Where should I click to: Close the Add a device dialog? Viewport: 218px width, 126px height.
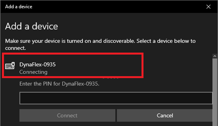[x=208, y=7]
